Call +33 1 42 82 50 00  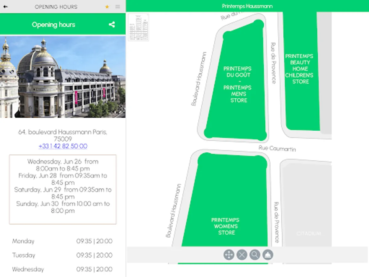[63, 146]
